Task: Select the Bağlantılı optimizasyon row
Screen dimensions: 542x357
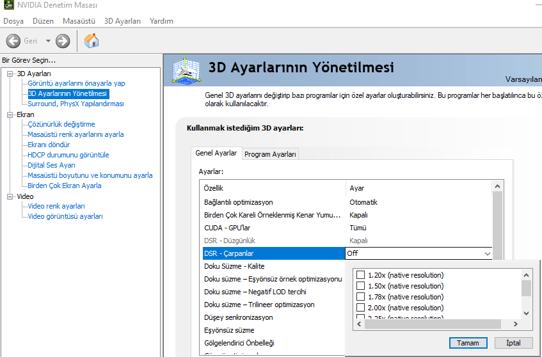Action: (347, 202)
